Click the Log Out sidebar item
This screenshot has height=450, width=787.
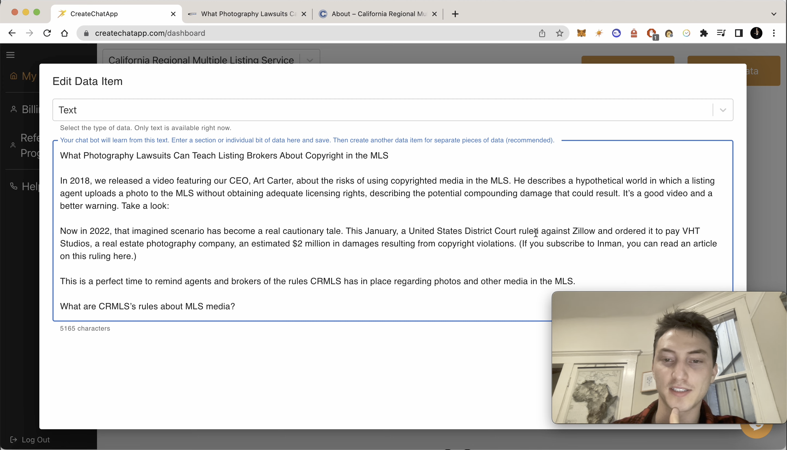click(30, 440)
